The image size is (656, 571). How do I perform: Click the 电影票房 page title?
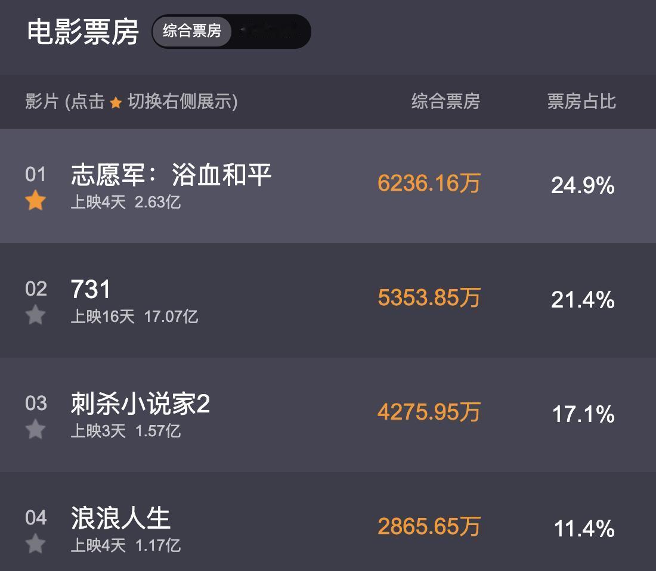pos(83,32)
